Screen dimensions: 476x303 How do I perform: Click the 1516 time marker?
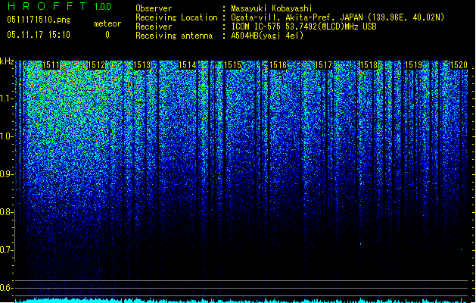pos(278,65)
